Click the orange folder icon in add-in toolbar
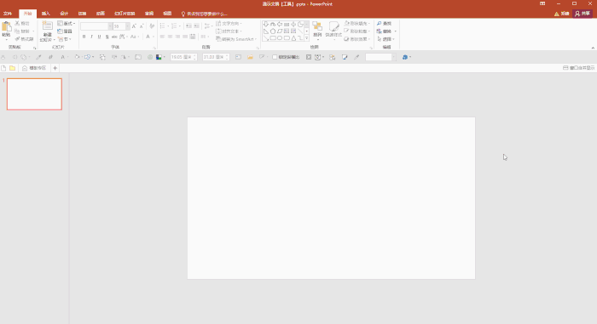This screenshot has height=324, width=597. [250, 57]
